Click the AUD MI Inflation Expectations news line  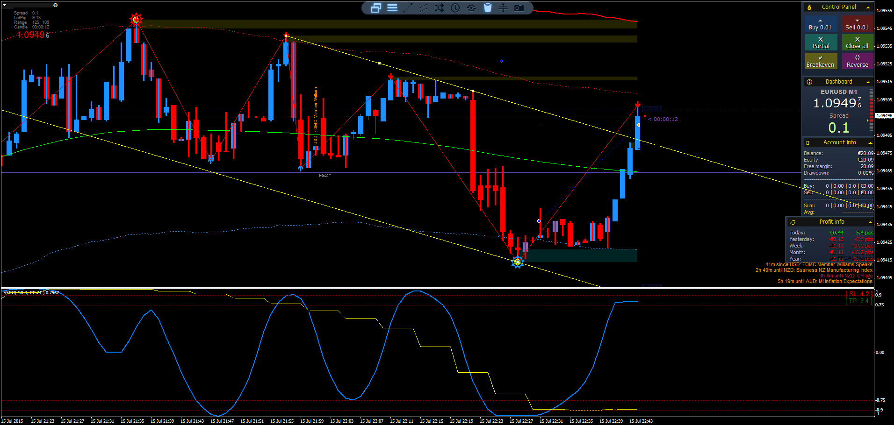point(825,281)
